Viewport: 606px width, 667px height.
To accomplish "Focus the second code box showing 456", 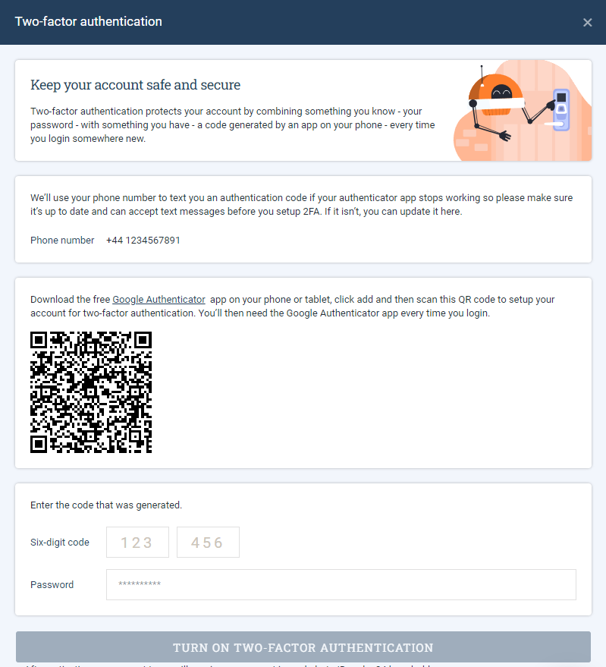I will tap(208, 542).
